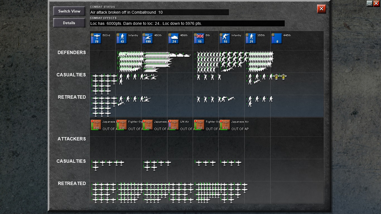Click the CASUALTIES label below ATTACKERS
The height and width of the screenshot is (214, 381).
[x=71, y=161]
